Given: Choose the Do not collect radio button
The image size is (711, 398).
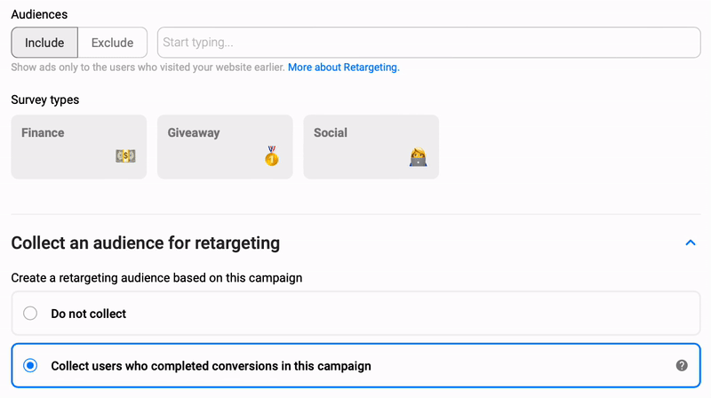Looking at the screenshot, I should pyautogui.click(x=30, y=314).
